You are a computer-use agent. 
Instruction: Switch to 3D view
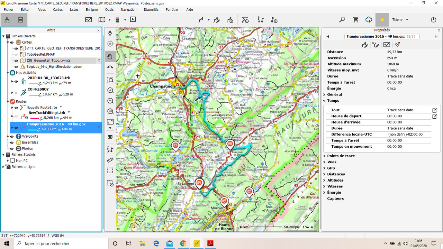tap(110, 137)
